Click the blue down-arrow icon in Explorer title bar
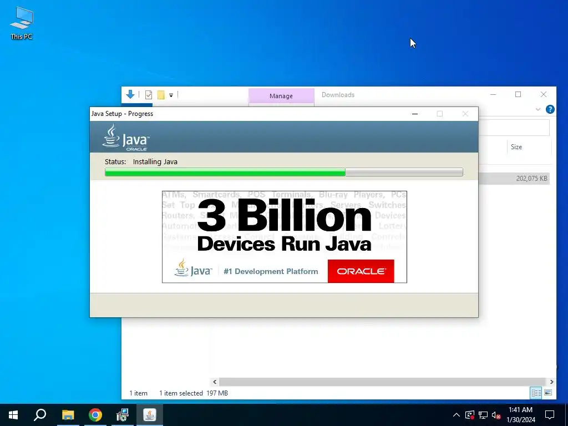 point(130,94)
